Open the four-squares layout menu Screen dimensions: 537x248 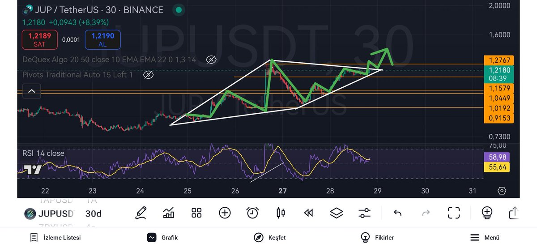pyautogui.click(x=196, y=213)
